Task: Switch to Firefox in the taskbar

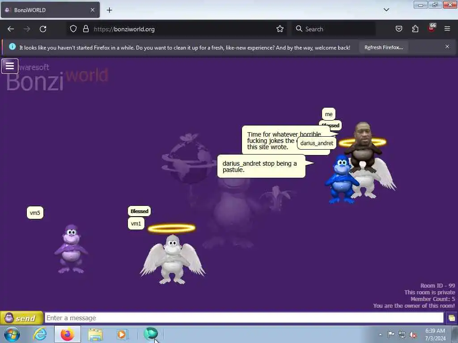Action: pos(68,335)
